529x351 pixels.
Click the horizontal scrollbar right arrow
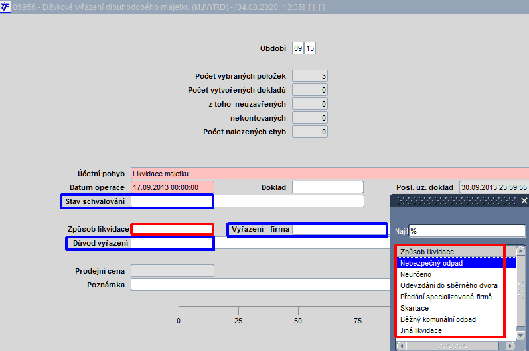click(x=510, y=346)
